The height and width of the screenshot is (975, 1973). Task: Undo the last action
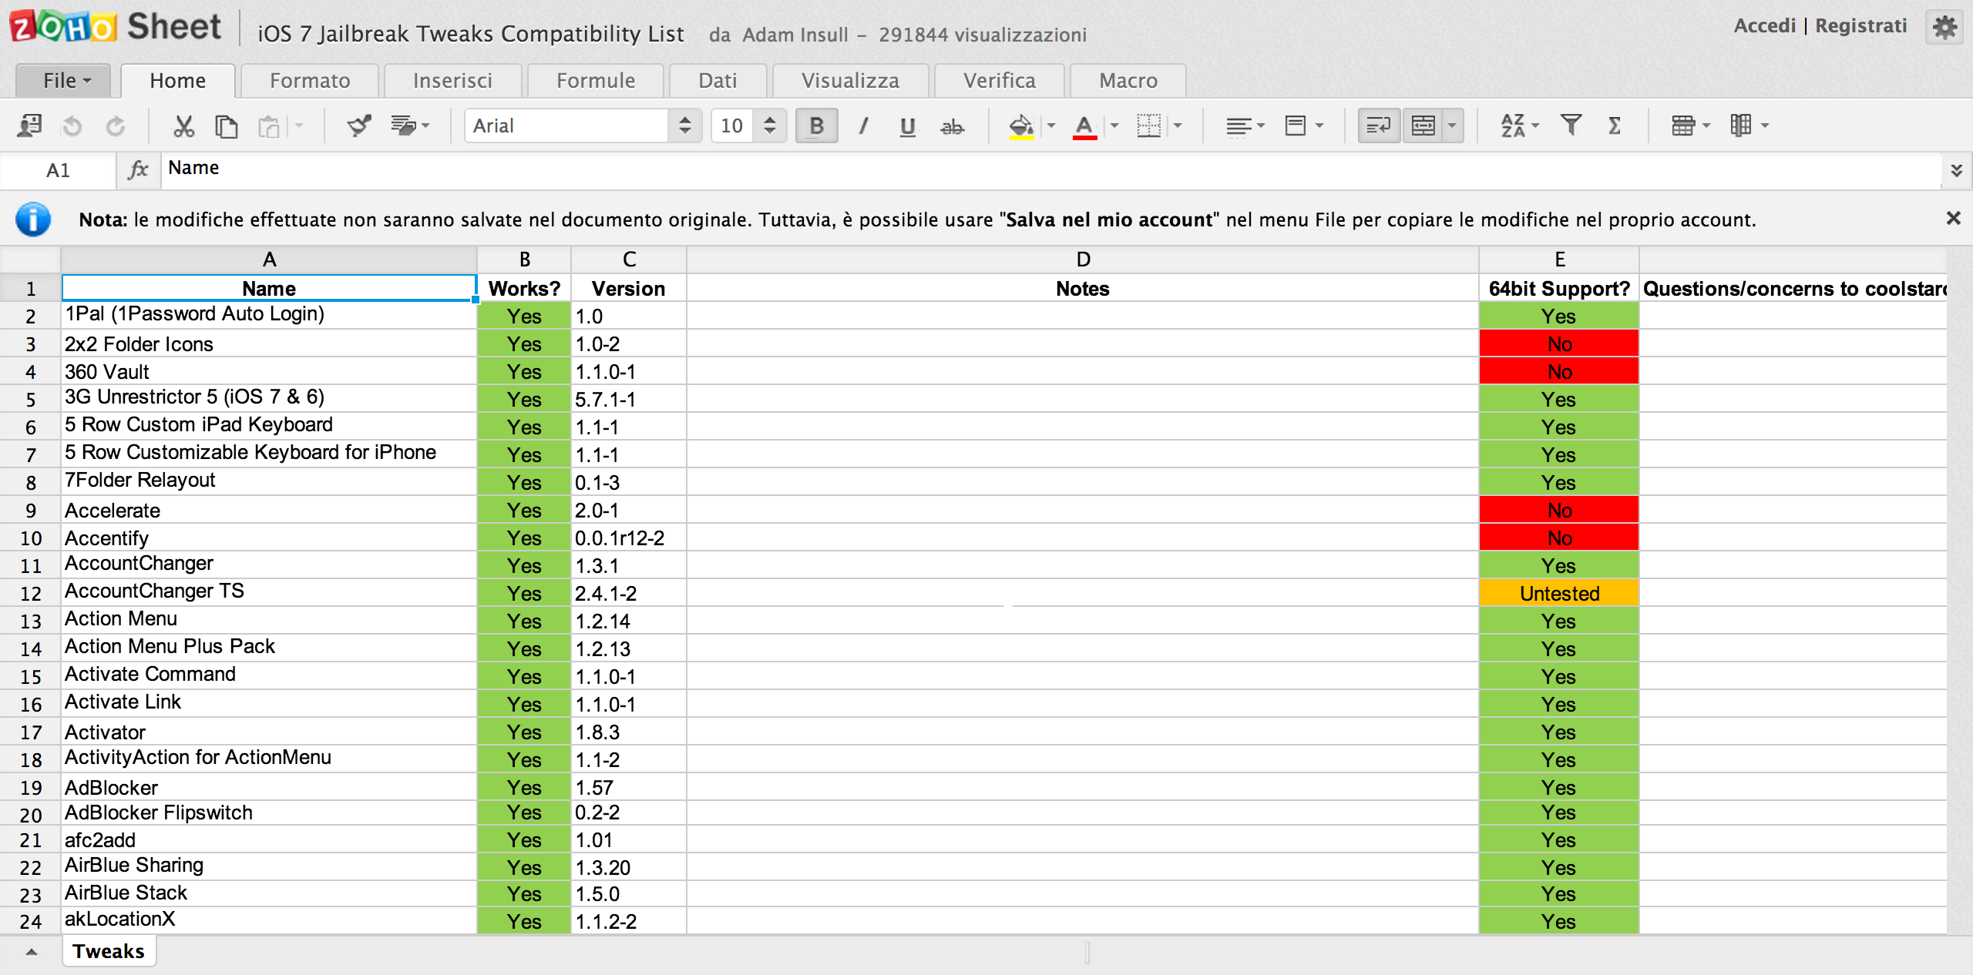click(72, 126)
